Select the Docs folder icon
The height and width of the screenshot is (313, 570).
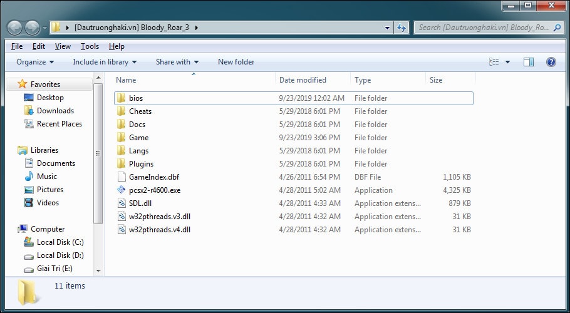pos(121,124)
